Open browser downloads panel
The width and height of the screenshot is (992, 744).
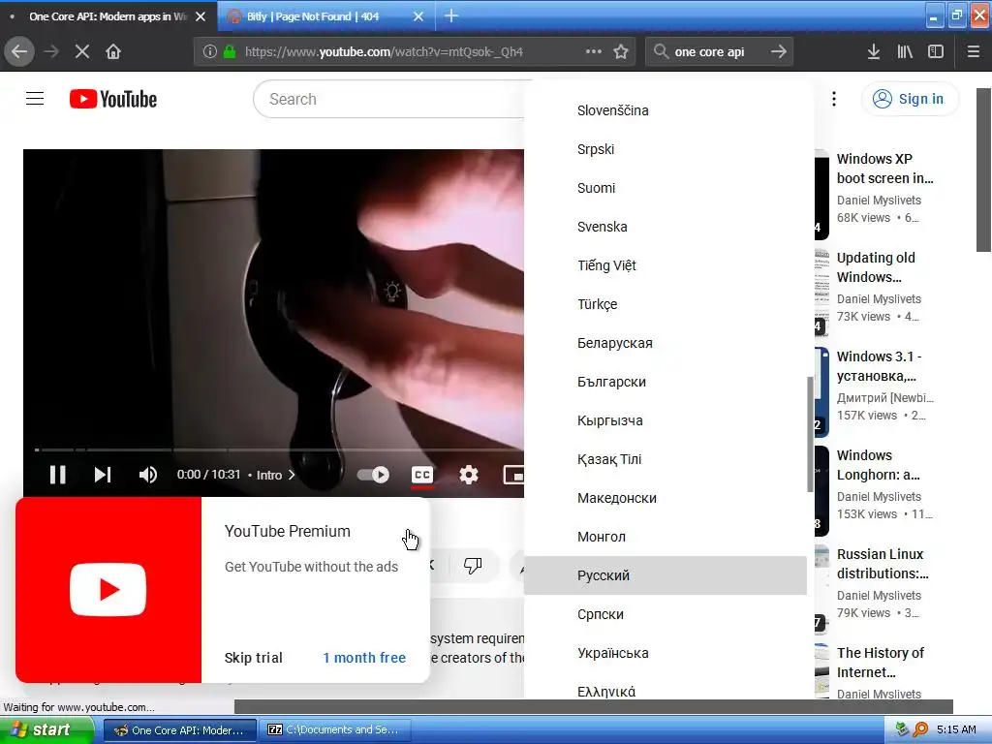[x=874, y=51]
